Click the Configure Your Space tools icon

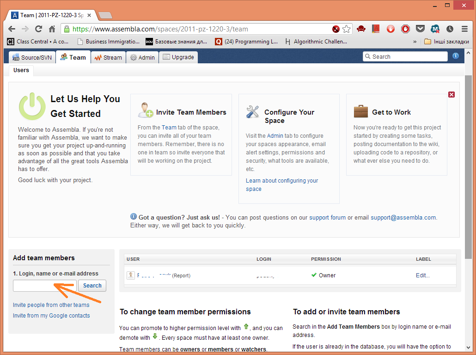253,112
